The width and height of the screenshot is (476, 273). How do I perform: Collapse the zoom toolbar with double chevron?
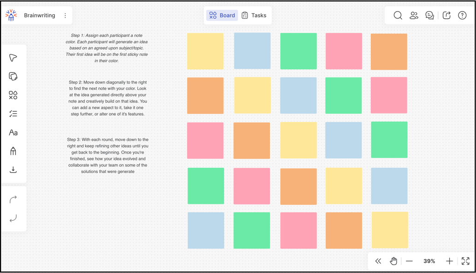[x=378, y=261]
